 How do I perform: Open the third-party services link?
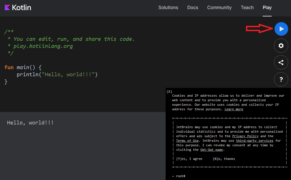click(x=255, y=141)
